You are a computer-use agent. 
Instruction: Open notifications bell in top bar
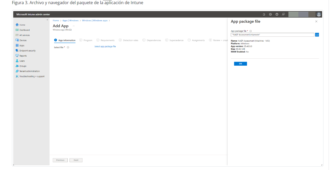tap(264, 14)
